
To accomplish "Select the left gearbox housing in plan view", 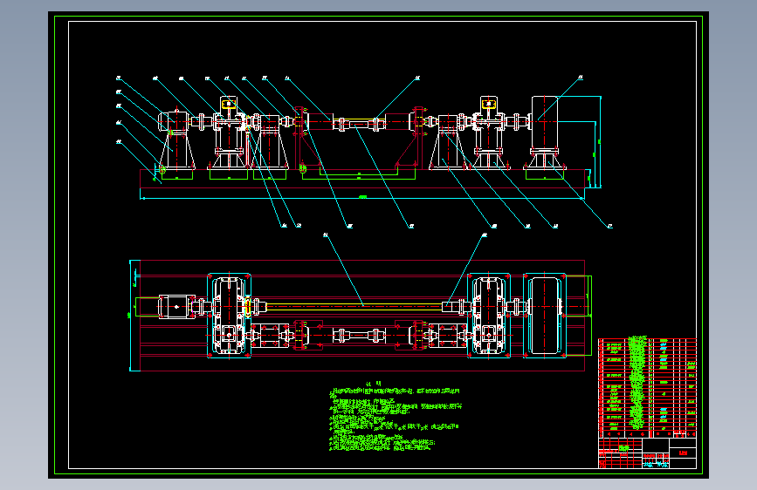I will [229, 316].
